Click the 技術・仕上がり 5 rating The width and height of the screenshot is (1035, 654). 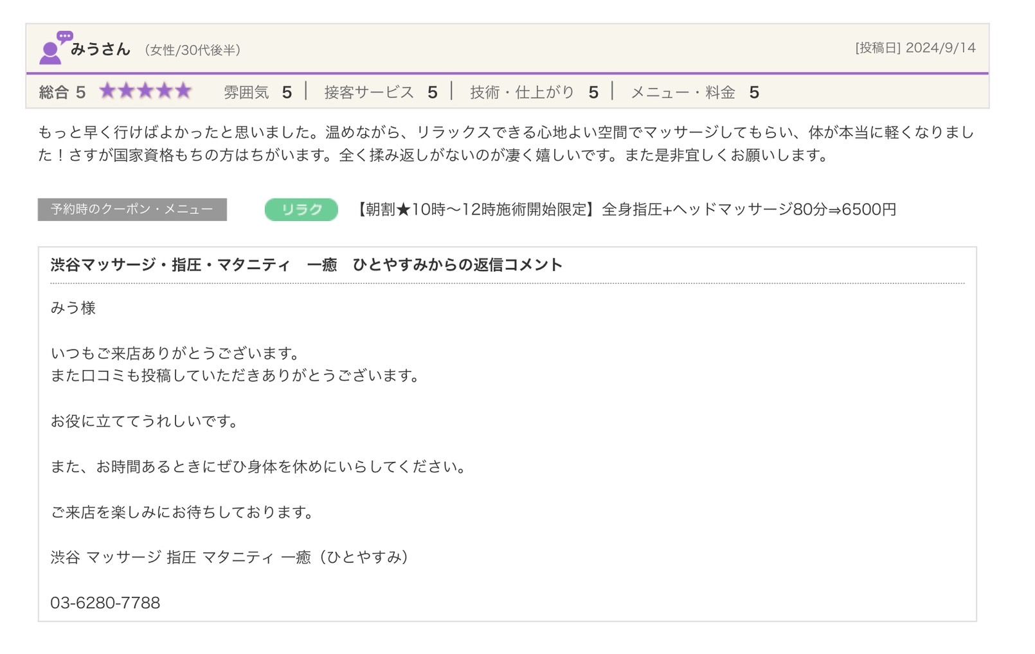click(534, 93)
